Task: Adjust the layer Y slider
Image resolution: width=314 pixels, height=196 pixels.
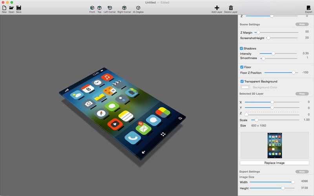Action: (x=272, y=107)
